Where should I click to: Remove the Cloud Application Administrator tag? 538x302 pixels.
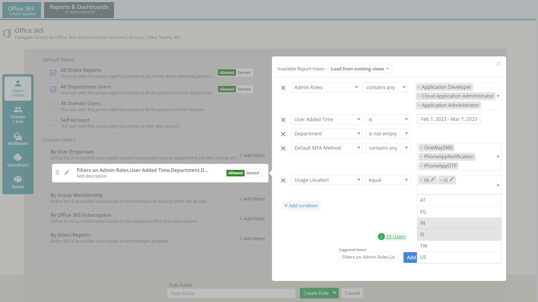(x=419, y=96)
